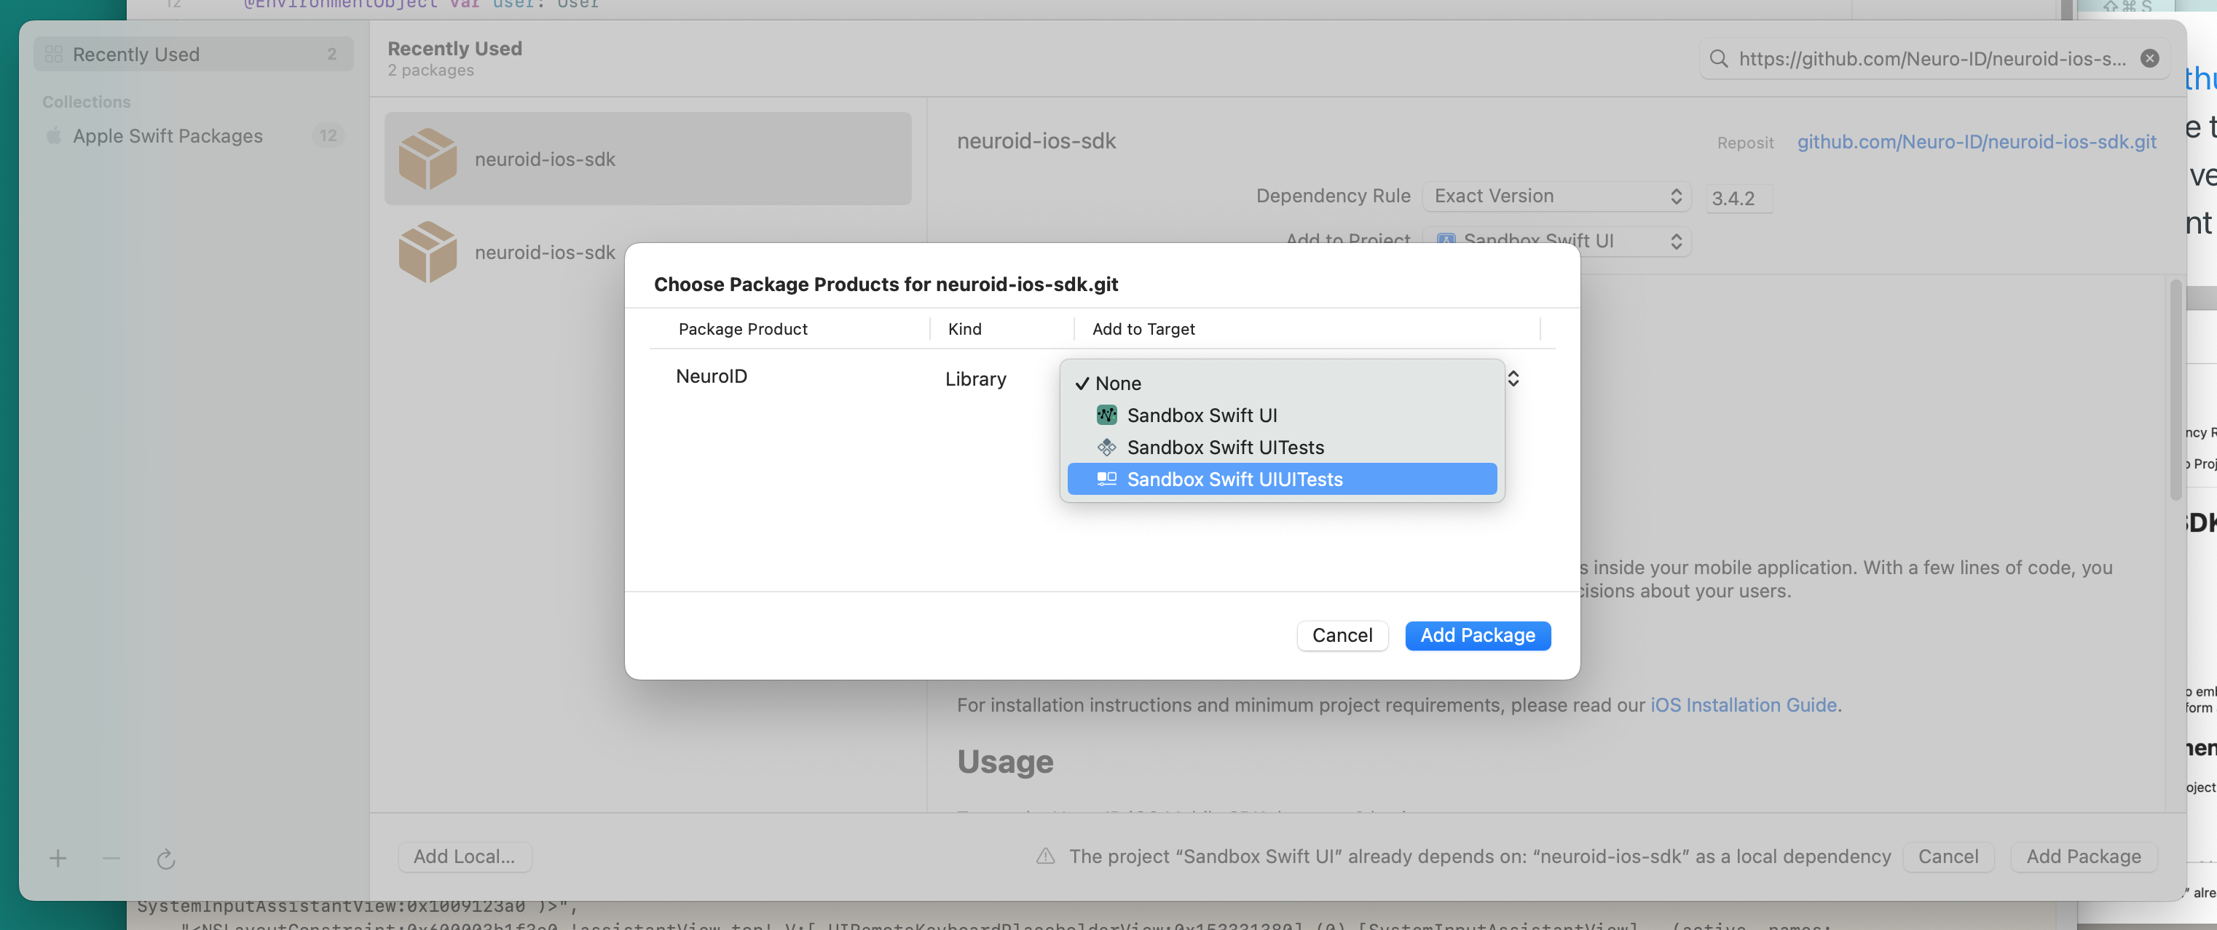
Task: Click the minus button to remove a collection
Action: [x=111, y=858]
